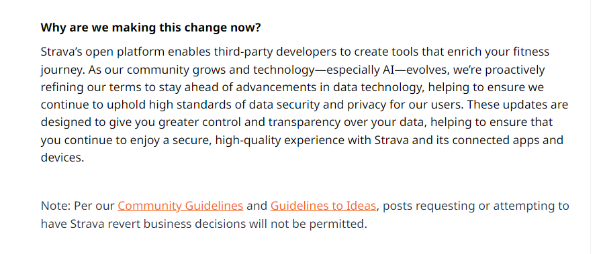Click the heading 'Why are we making this change now?'

coord(150,27)
